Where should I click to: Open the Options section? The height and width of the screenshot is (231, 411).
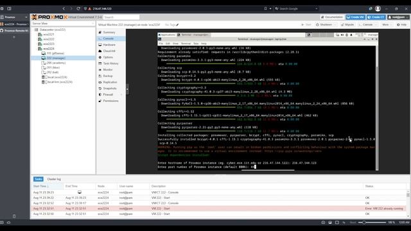(108, 57)
